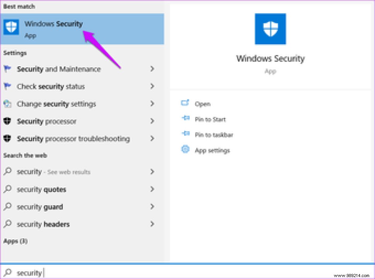This screenshot has width=375, height=279.
Task: Click the Open launch icon
Action: pyautogui.click(x=185, y=103)
